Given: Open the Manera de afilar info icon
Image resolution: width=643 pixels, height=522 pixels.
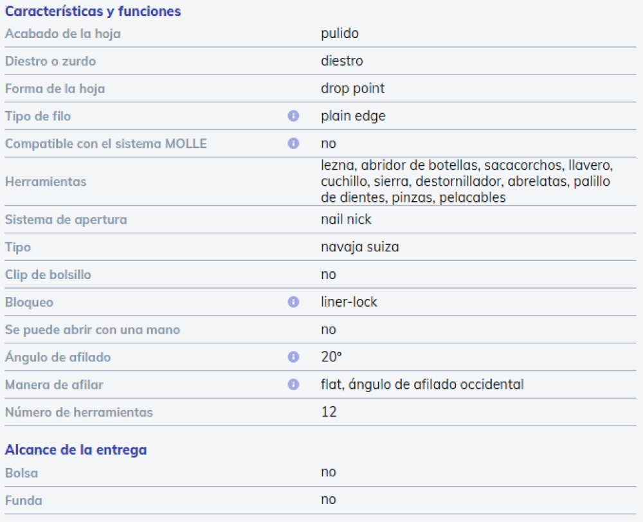Looking at the screenshot, I should 293,384.
